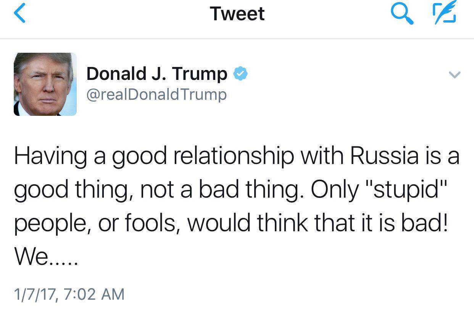
Task: Open the Donald J. Trump display name
Action: [x=156, y=73]
